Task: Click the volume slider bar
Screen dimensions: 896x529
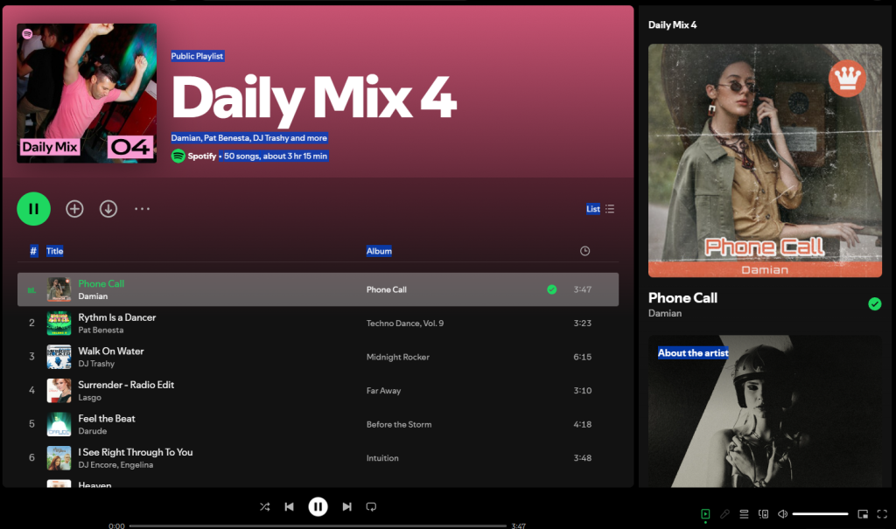Action: [820, 514]
